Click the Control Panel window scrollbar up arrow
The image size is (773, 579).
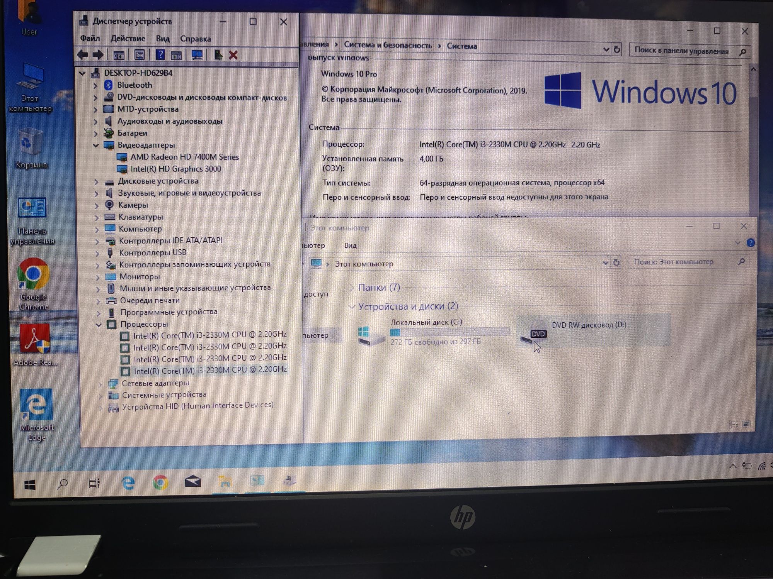753,69
